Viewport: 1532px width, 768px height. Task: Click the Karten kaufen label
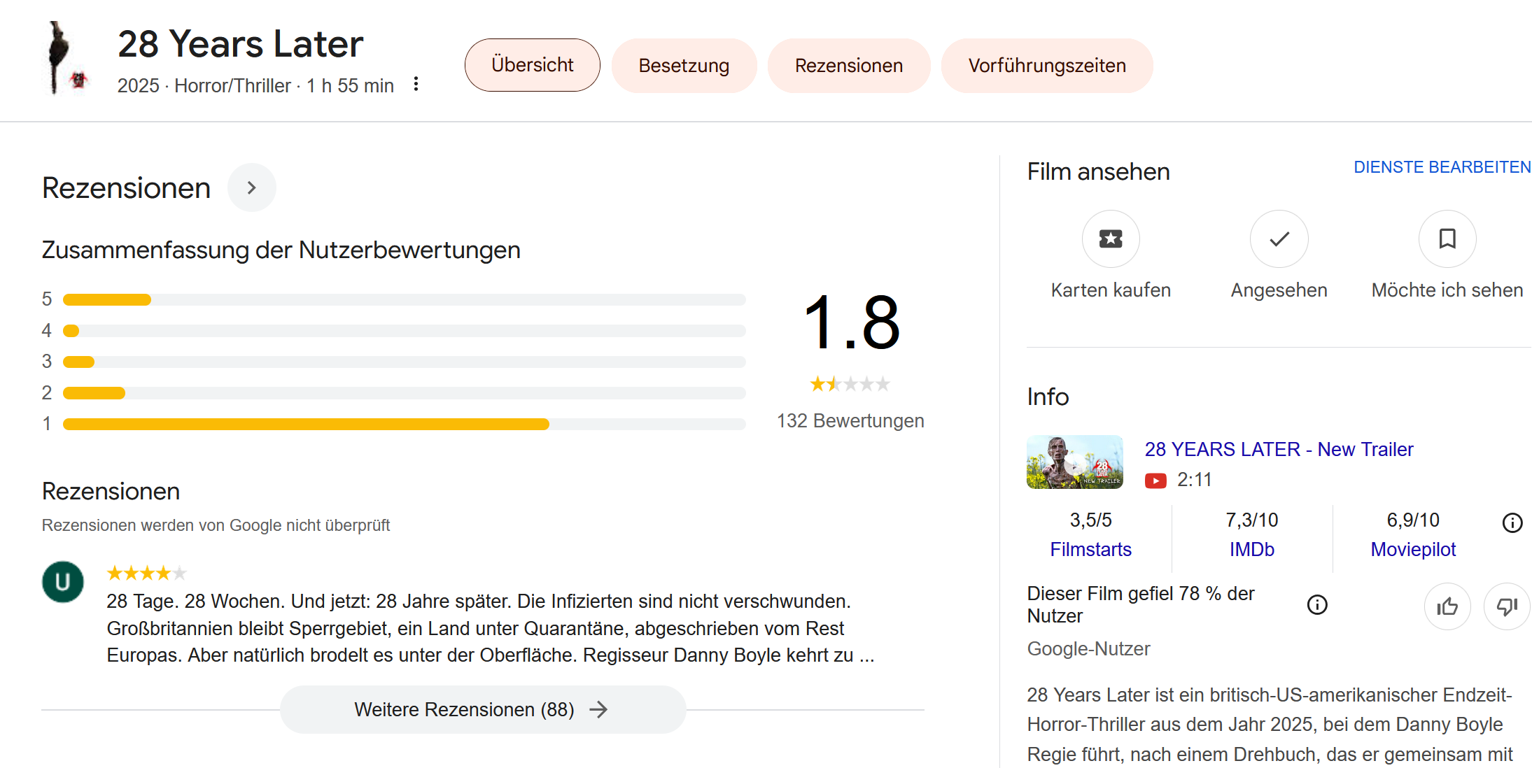coord(1111,290)
